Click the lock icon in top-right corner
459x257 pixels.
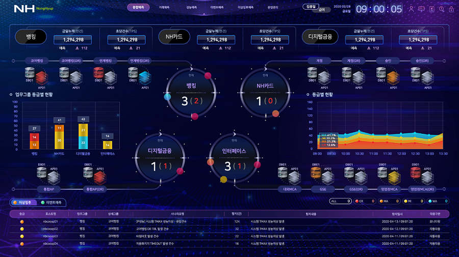[451, 9]
